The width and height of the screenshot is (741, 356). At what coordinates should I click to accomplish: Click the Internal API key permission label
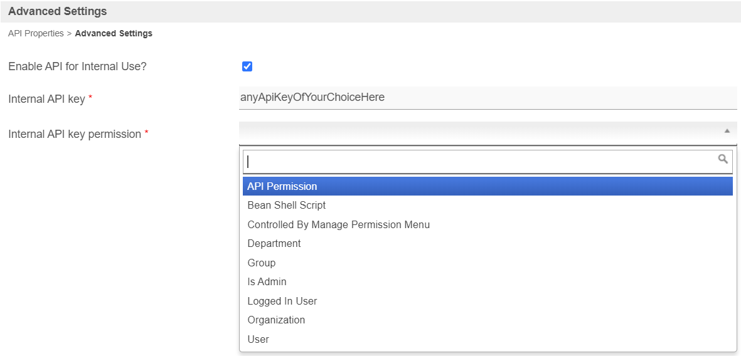point(75,134)
